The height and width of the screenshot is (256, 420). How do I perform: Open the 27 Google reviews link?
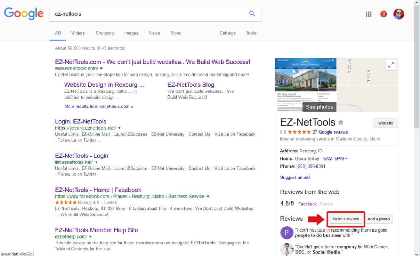click(x=330, y=132)
